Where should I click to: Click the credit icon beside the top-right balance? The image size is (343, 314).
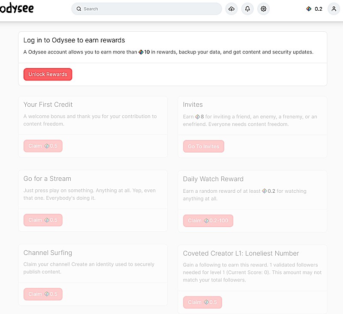coord(309,9)
